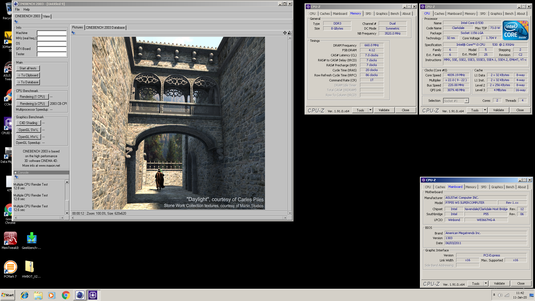Open the 3DMark desktop shortcut
Viewport: 535px width, 301px height.
click(x=8, y=41)
